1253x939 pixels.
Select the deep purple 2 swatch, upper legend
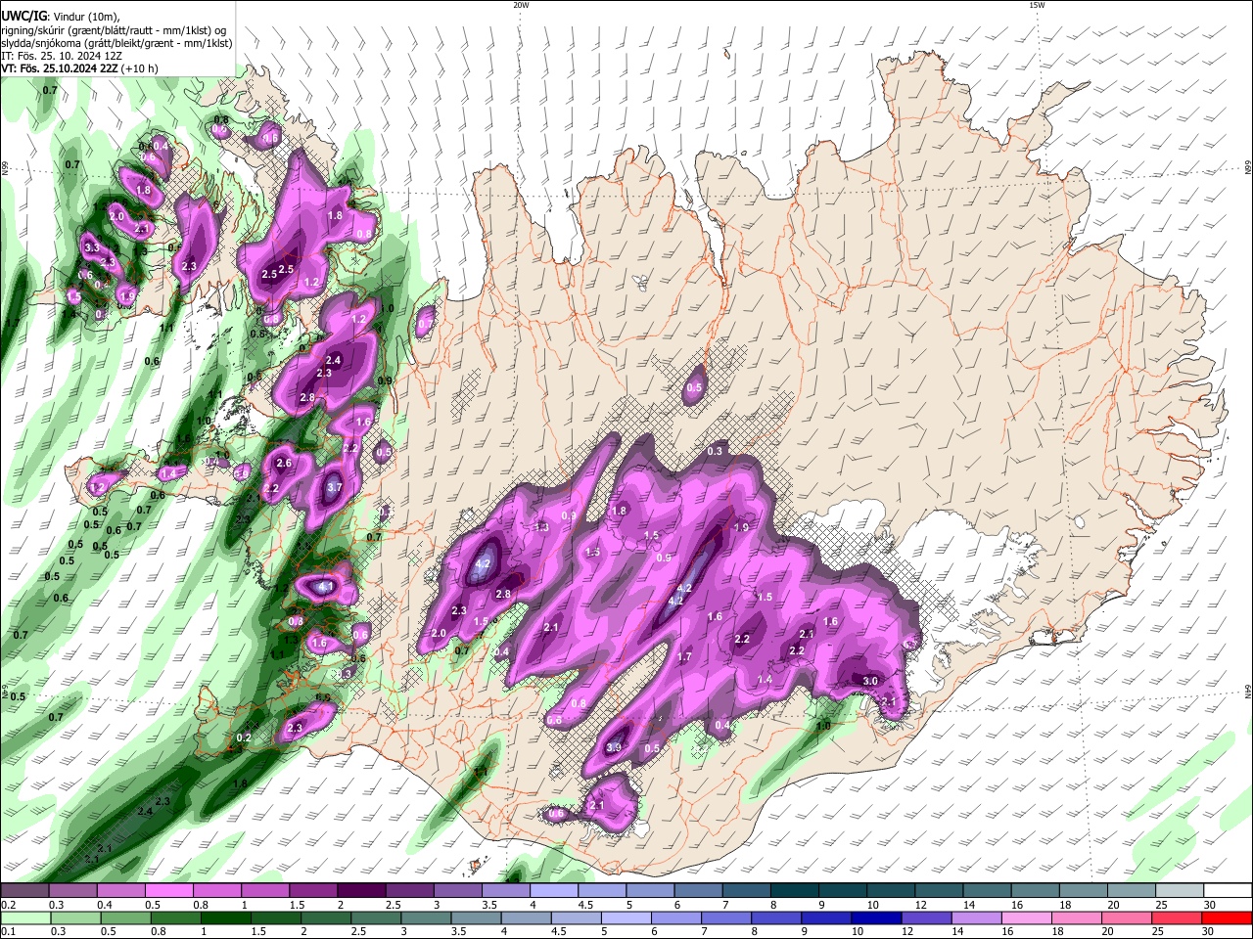click(x=361, y=890)
